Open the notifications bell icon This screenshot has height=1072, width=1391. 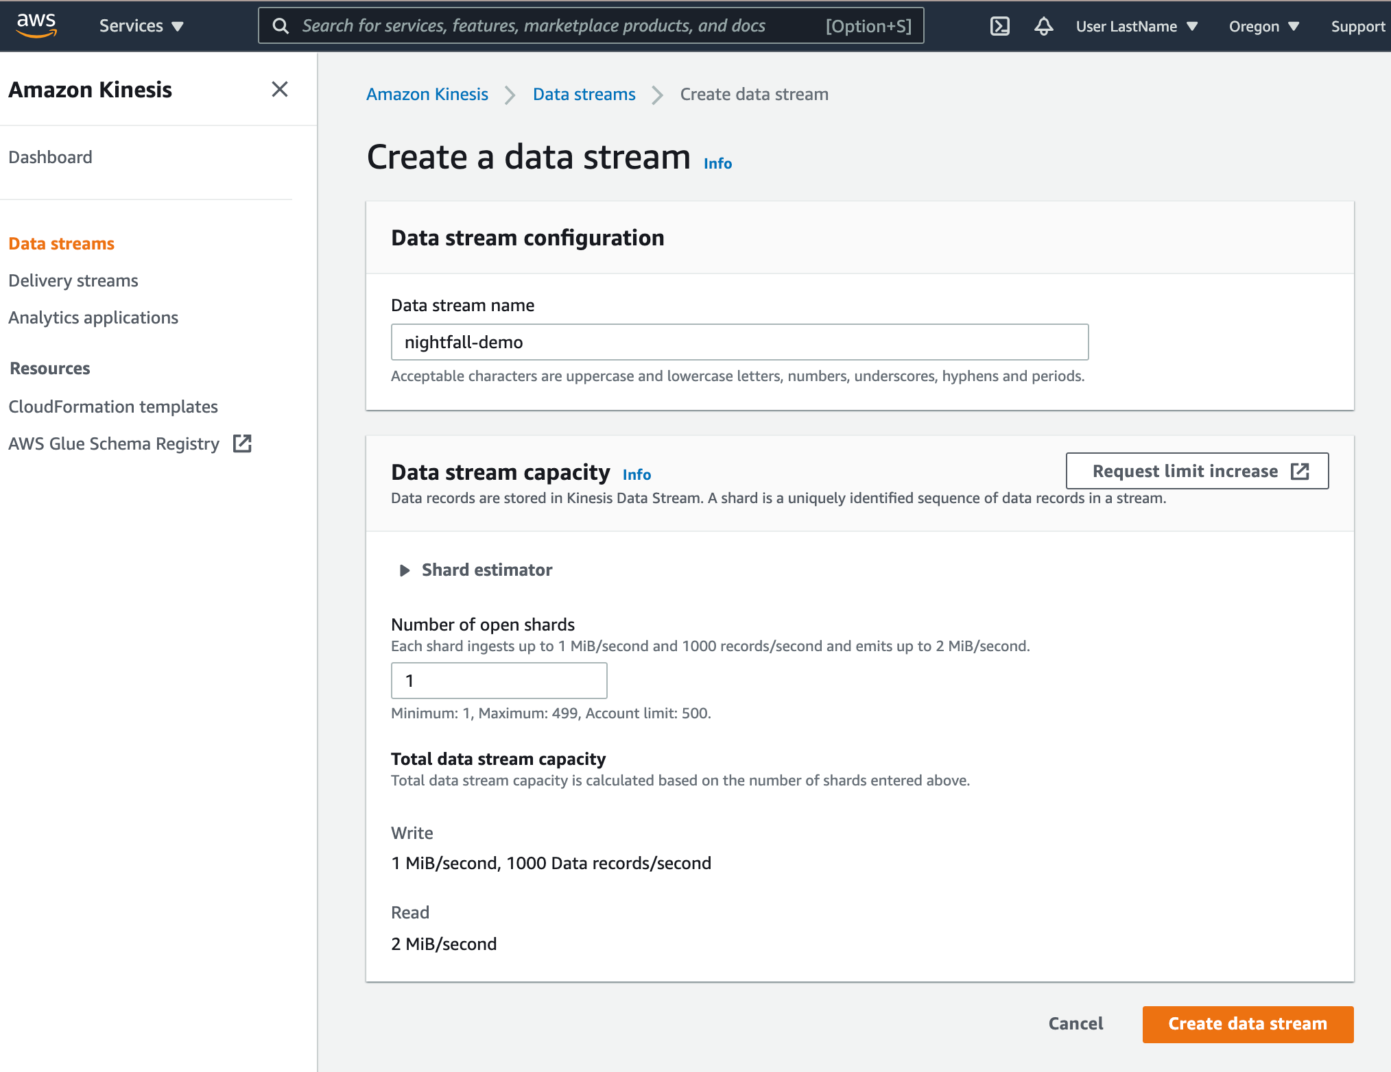click(x=1043, y=26)
